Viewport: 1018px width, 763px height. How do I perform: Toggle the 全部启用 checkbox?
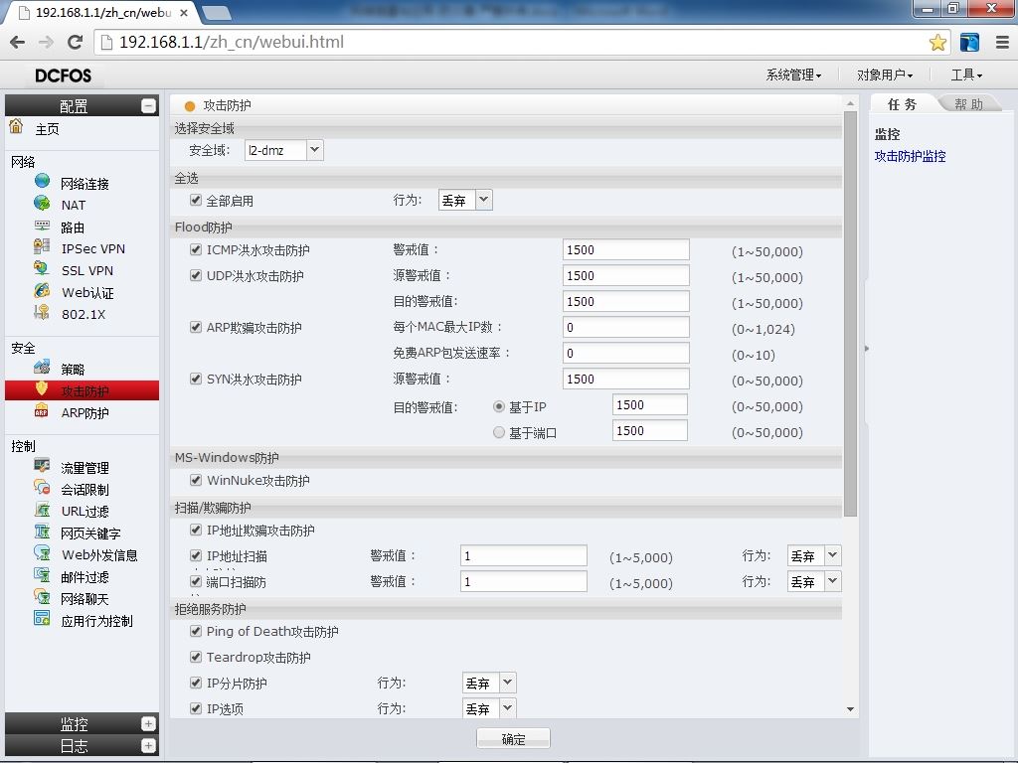pos(196,200)
